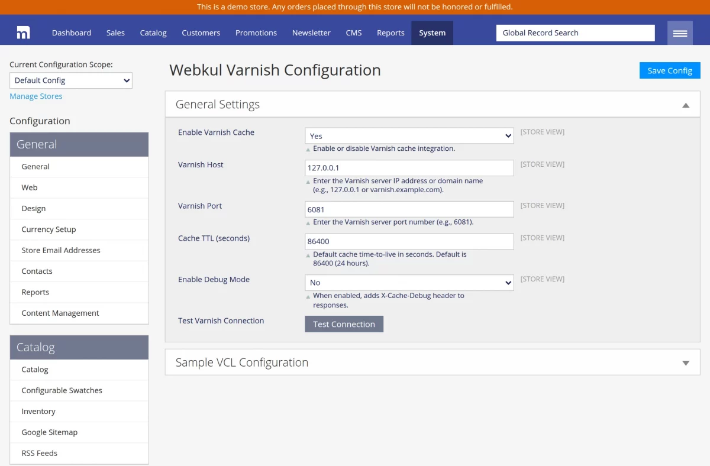Open the Configurable Swatches settings
The image size is (710, 466).
pyautogui.click(x=62, y=390)
